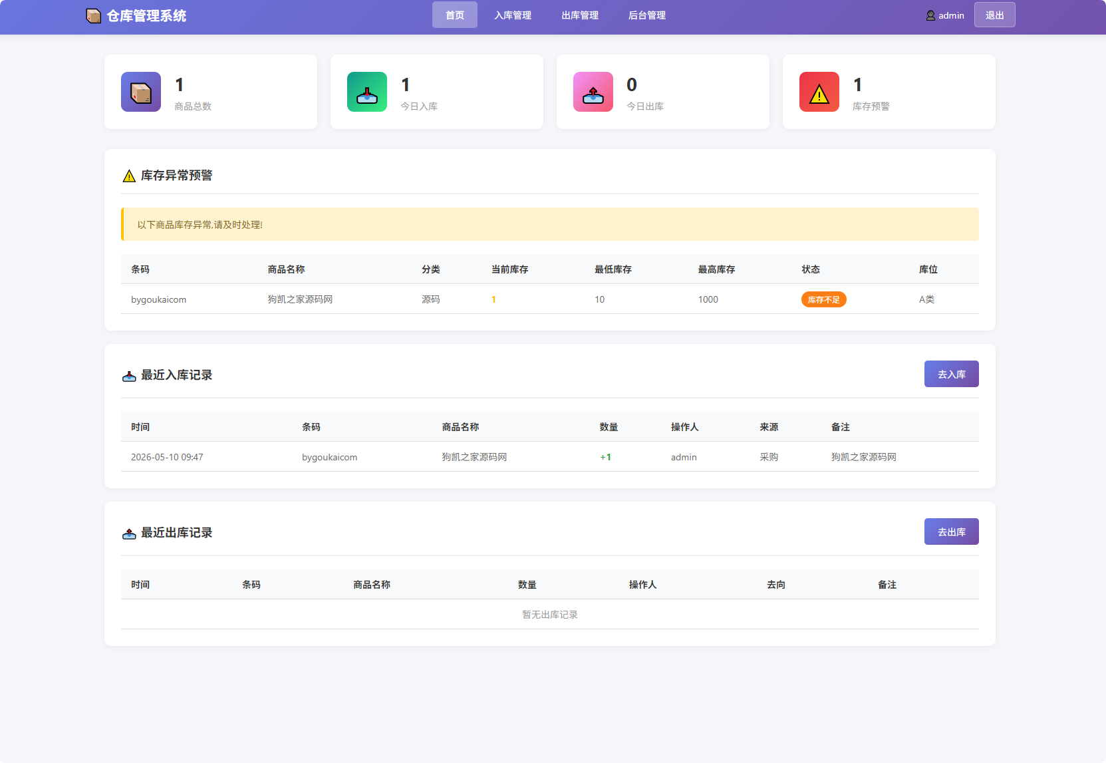Viewport: 1106px width, 763px height.
Task: Click the green 今日入库 tray icon
Action: point(367,92)
